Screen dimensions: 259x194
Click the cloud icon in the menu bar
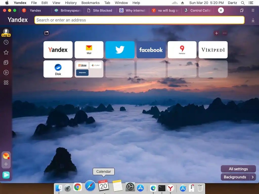pos(175,3)
